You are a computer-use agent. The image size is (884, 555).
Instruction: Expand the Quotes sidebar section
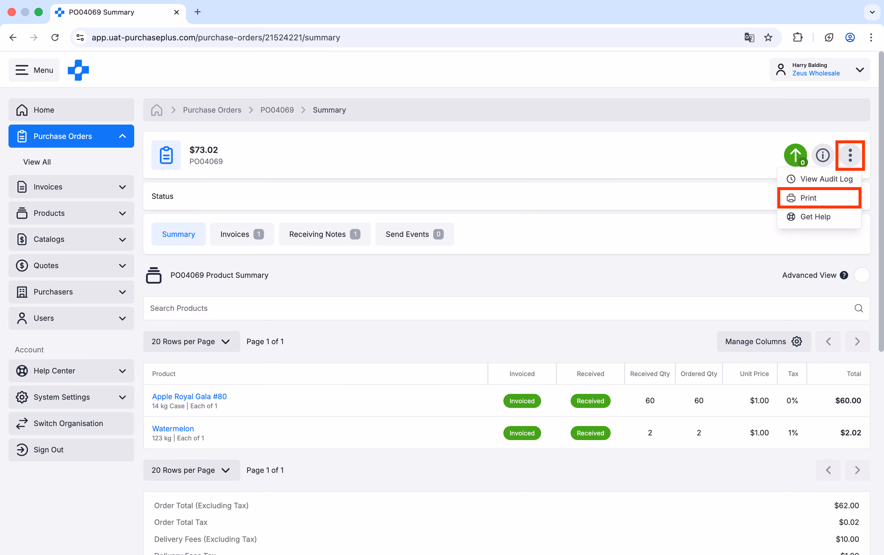[122, 266]
